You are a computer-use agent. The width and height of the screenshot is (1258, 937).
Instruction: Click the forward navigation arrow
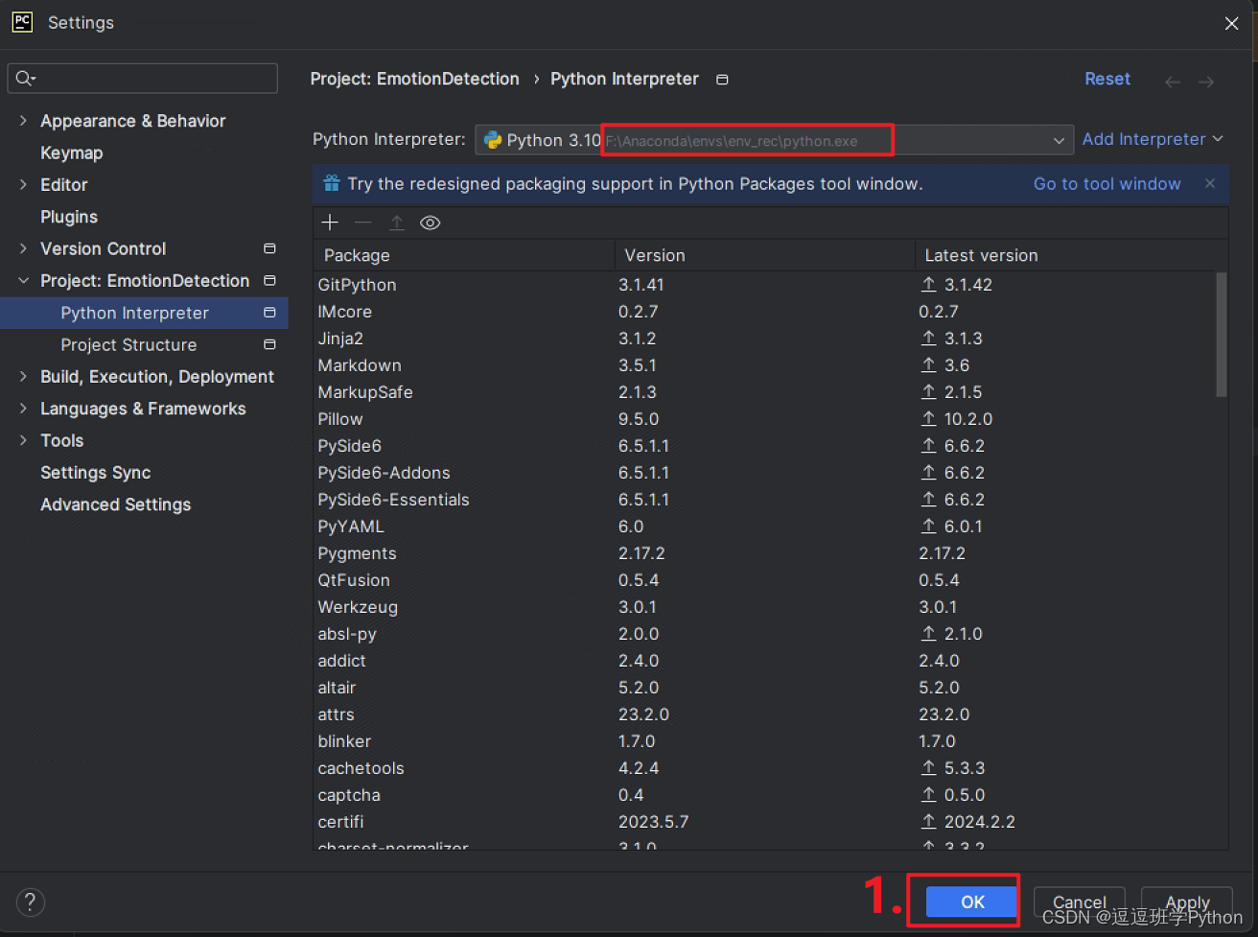[x=1206, y=82]
